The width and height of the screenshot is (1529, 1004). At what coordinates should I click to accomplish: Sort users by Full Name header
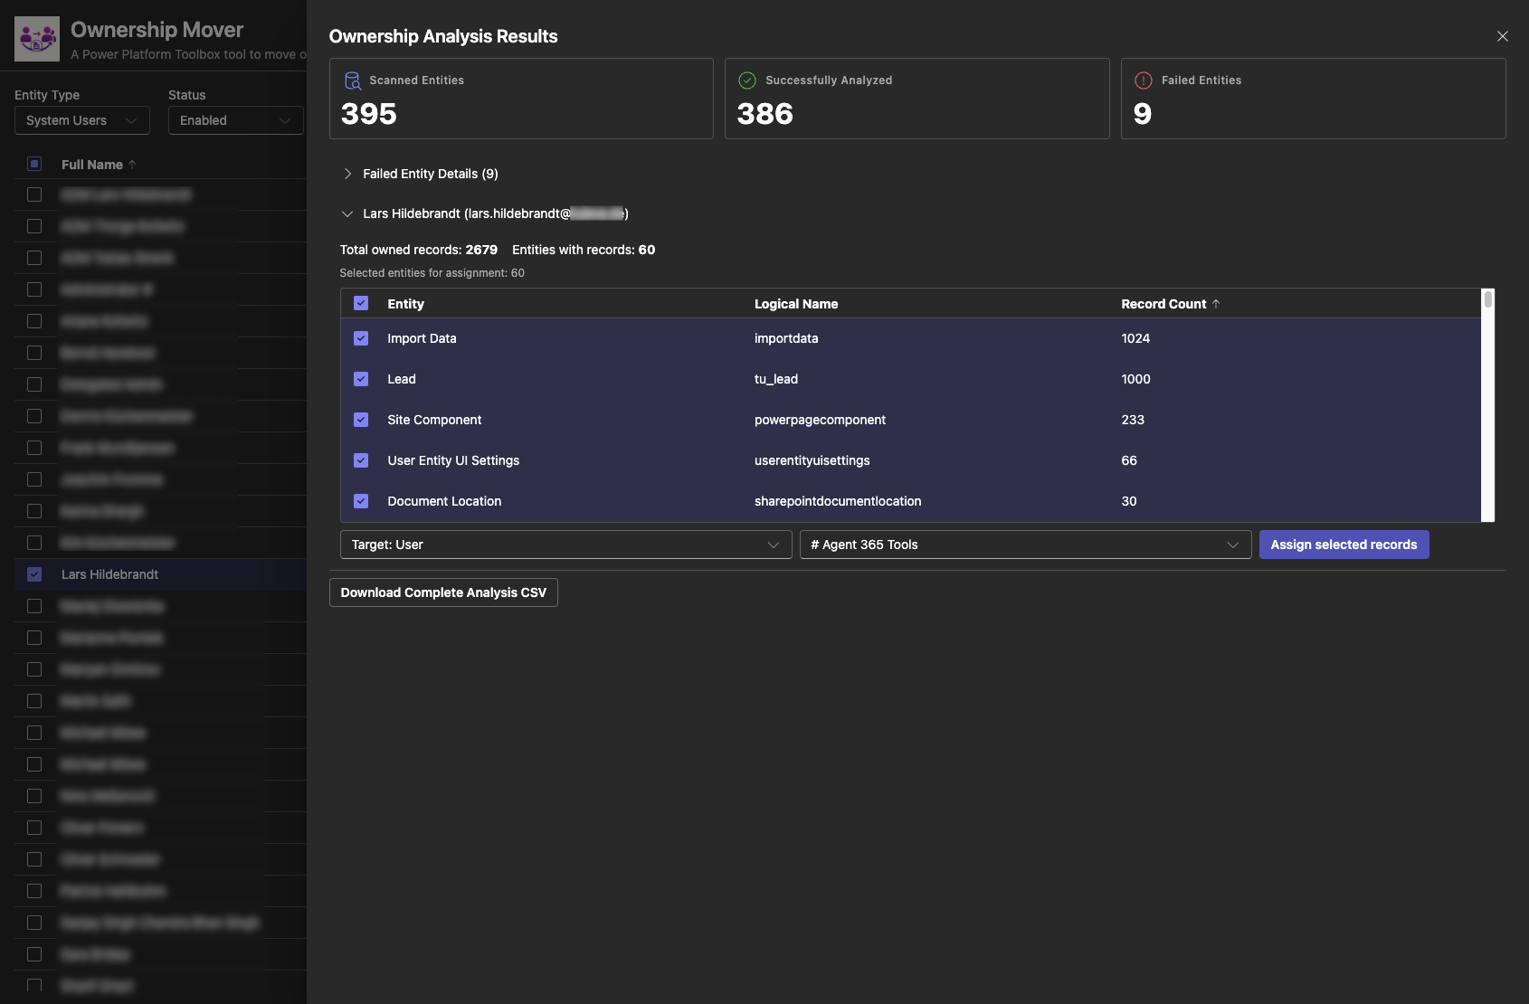[x=92, y=165]
